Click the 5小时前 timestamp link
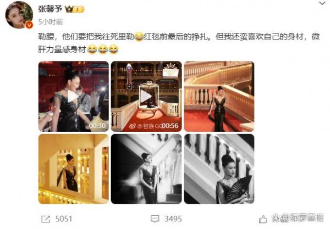330x229 pixels. (51, 22)
